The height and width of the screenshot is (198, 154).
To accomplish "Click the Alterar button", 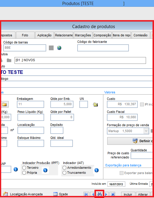I will (143, 194).
